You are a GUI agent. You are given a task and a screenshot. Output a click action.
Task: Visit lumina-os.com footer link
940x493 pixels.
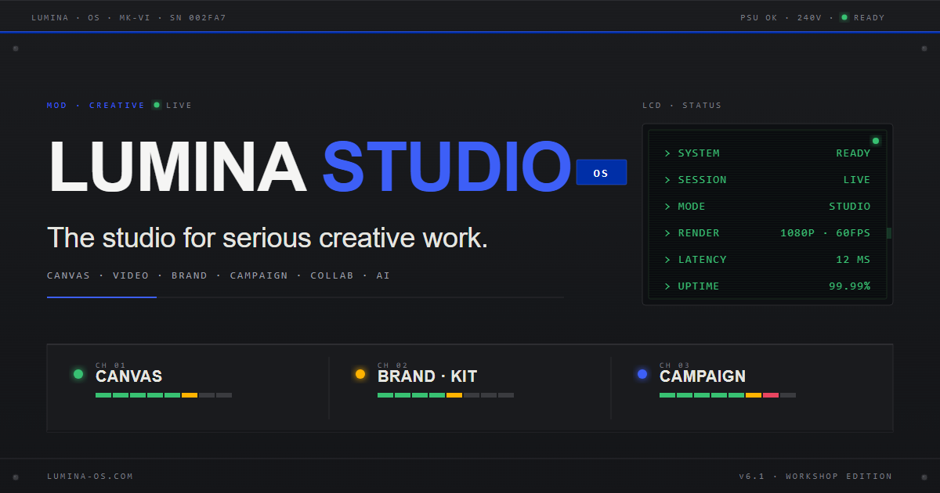tap(90, 476)
